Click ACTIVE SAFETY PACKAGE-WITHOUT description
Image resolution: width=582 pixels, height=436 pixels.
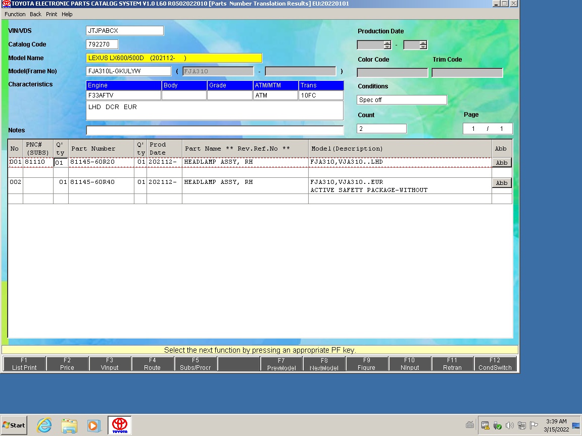[369, 190]
